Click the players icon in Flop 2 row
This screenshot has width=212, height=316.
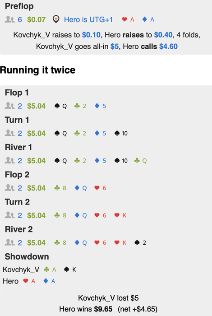click(x=9, y=188)
